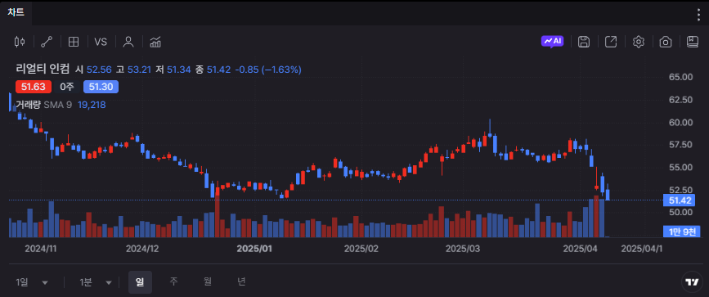Click the TradingView logo icon
The image size is (709, 297).
pyautogui.click(x=692, y=282)
